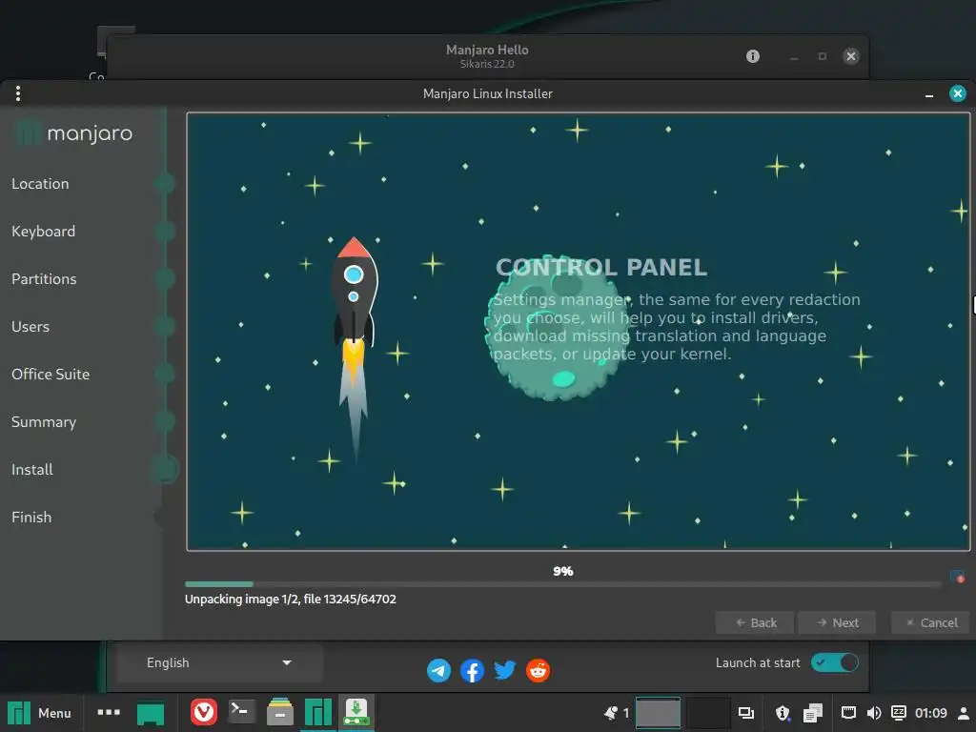
Task: Select the Users step in the sidebar
Action: [30, 327]
